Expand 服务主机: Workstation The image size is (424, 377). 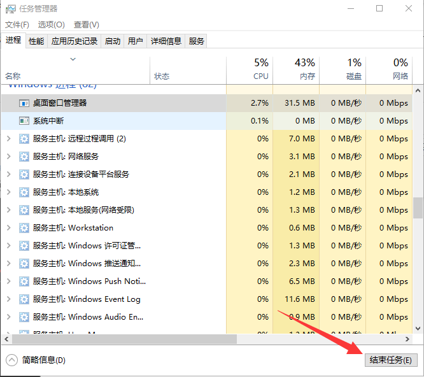9,228
